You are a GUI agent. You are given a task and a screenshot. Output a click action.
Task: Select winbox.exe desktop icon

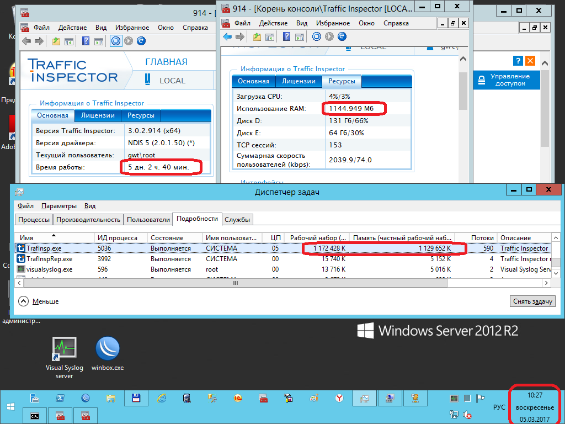coord(108,354)
